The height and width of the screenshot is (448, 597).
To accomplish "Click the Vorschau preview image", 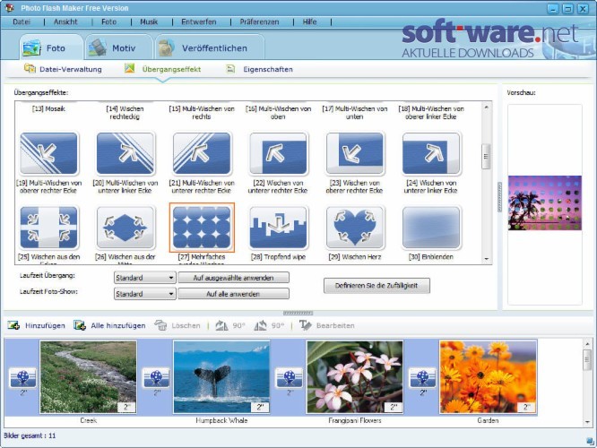I will (x=545, y=202).
